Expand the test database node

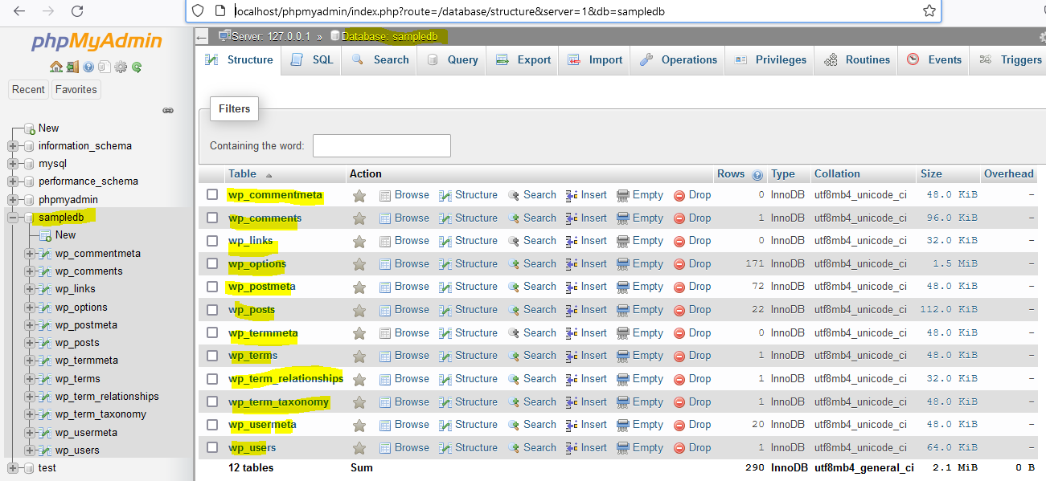coord(12,468)
